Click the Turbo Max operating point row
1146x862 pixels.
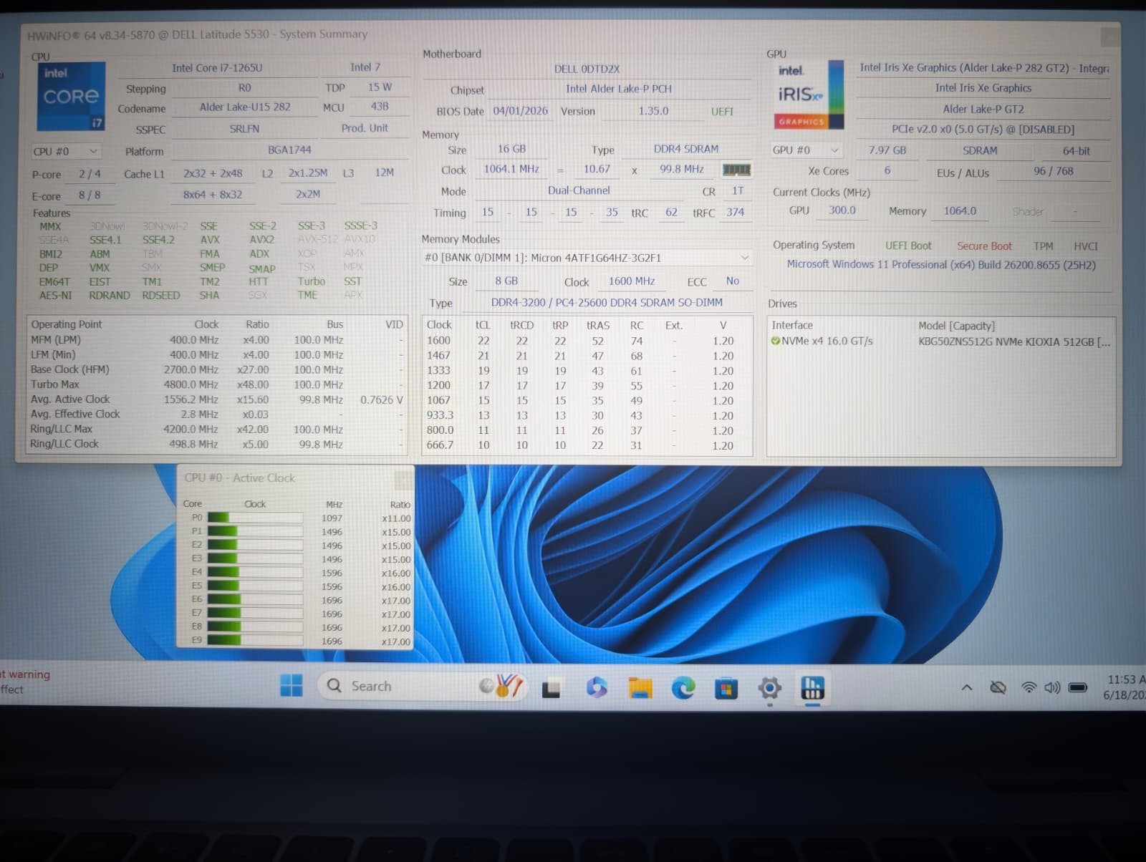pos(217,385)
